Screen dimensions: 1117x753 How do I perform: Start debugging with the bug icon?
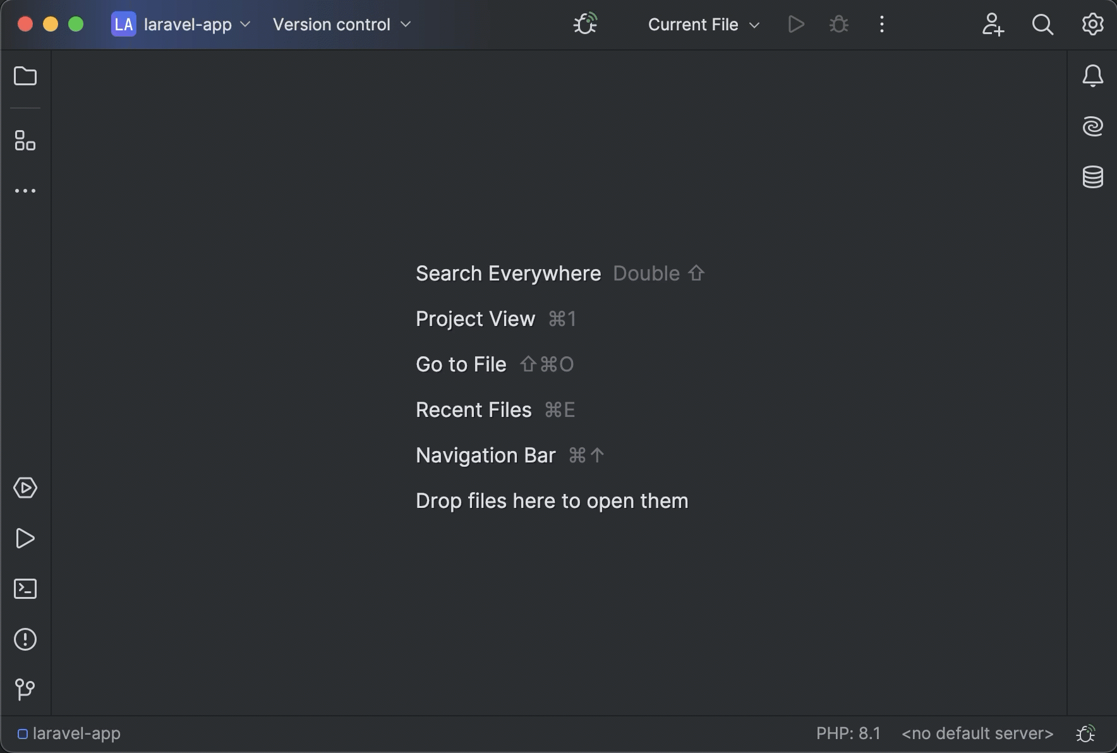[x=839, y=25]
